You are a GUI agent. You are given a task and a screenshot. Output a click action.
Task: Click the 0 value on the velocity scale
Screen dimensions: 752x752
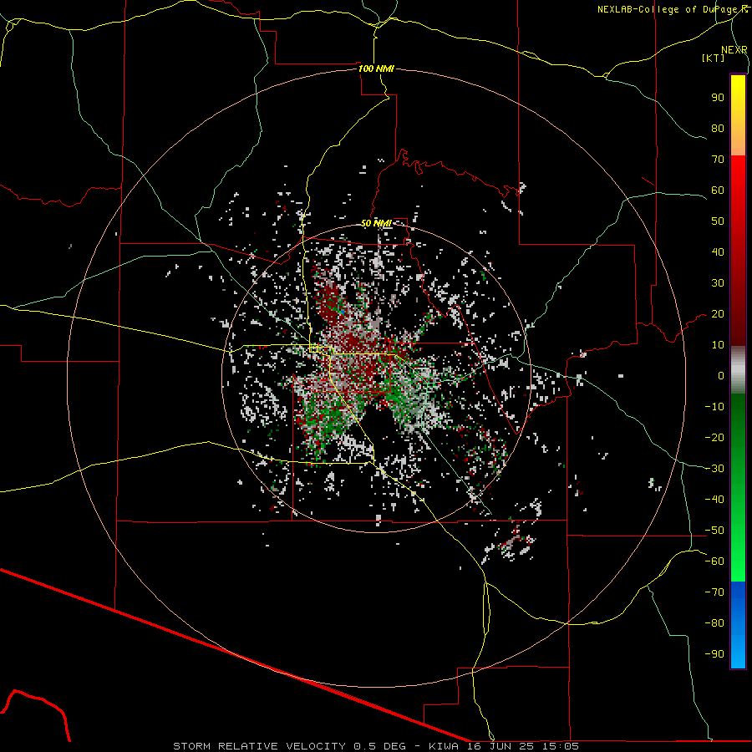tap(721, 376)
